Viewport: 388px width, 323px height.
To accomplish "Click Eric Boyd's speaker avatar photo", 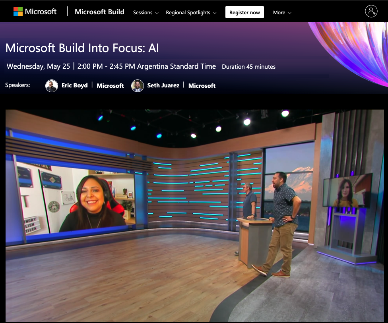I will click(x=52, y=85).
